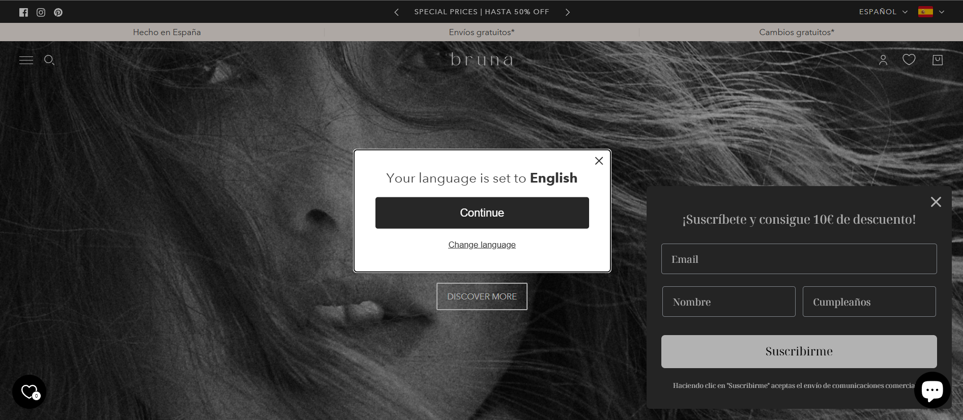Expand the Español language dropdown
Screen dimensions: 963x420
883,12
